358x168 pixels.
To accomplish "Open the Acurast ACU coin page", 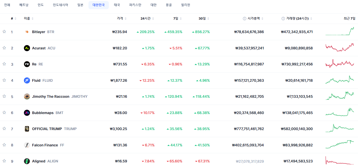I will point(44,48).
